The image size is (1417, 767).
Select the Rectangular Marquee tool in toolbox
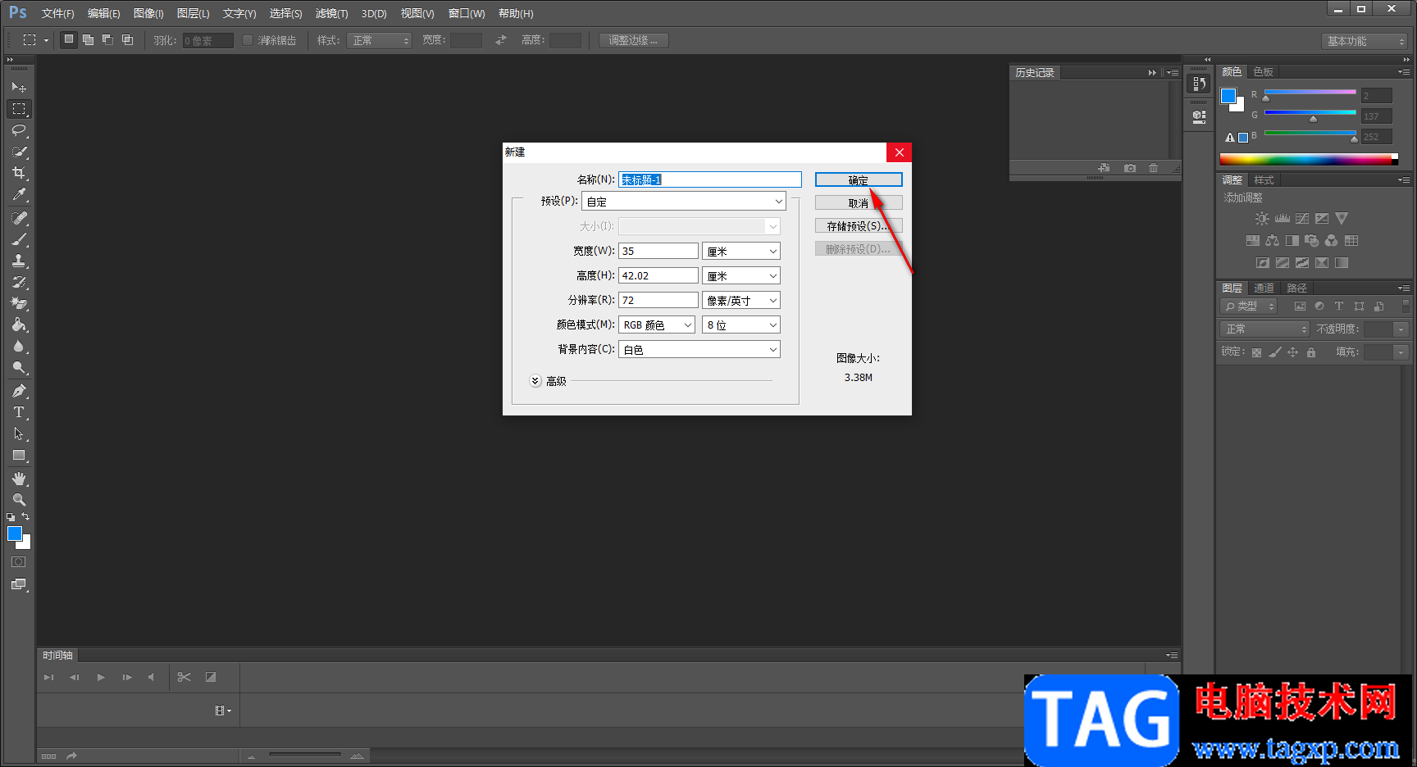pyautogui.click(x=19, y=108)
